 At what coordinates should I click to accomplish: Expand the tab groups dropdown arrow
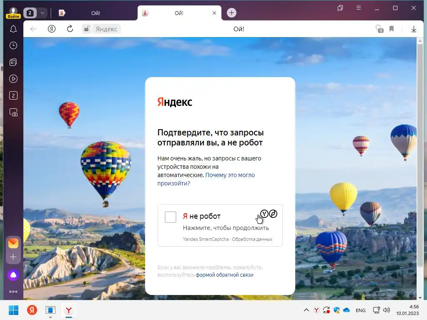coord(43,13)
